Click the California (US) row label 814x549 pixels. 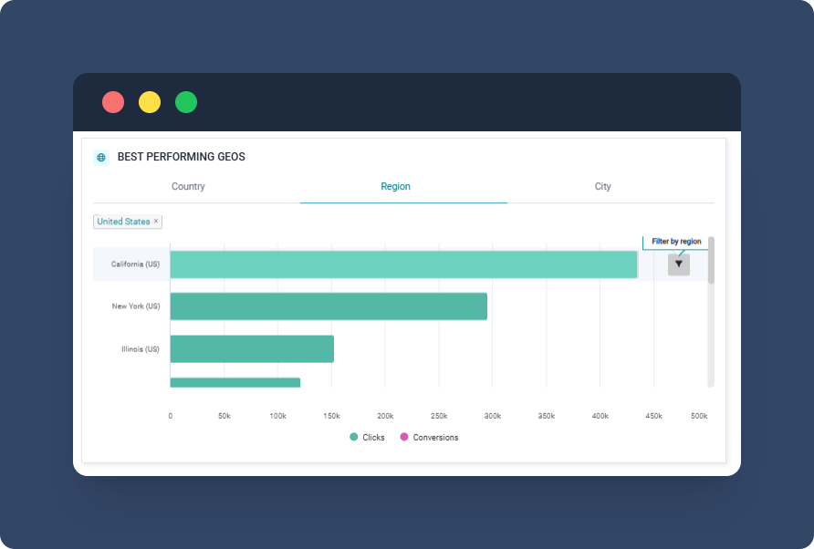coord(135,264)
